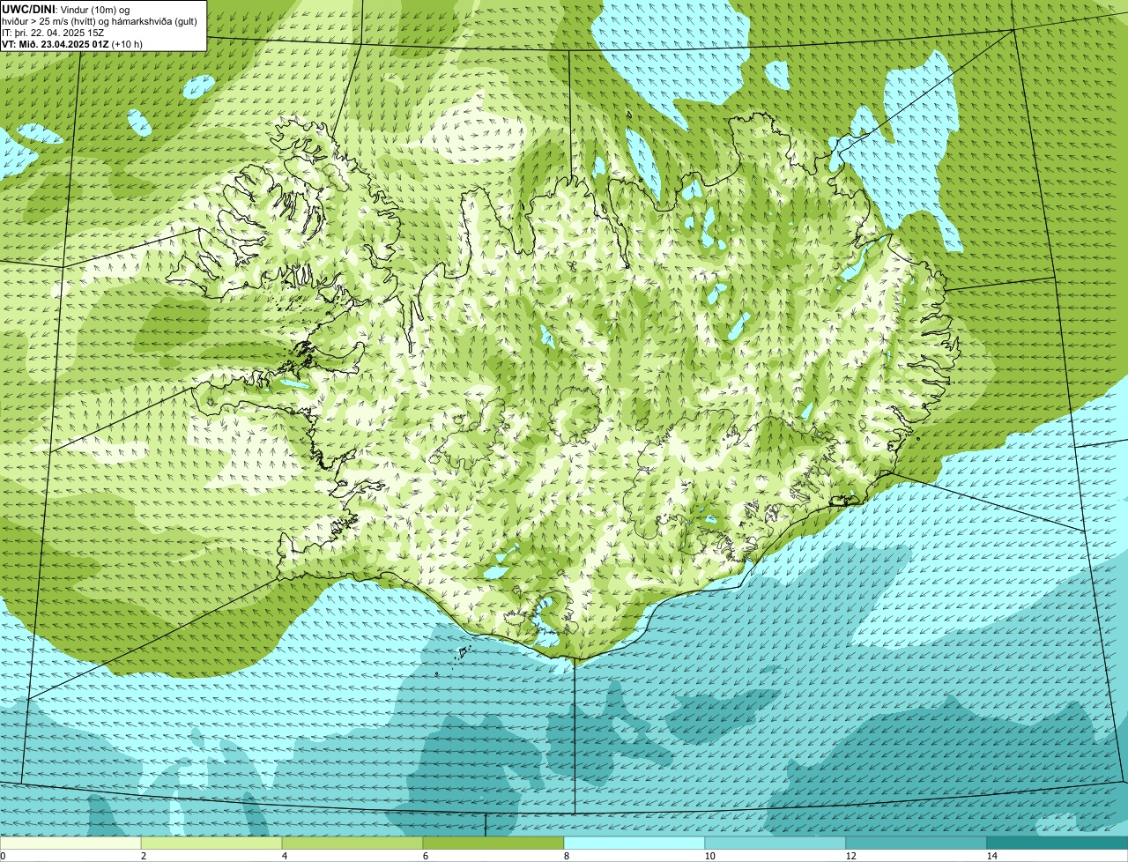The height and width of the screenshot is (862, 1128).
Task: Click the "14" scale label
Action: pos(991,856)
